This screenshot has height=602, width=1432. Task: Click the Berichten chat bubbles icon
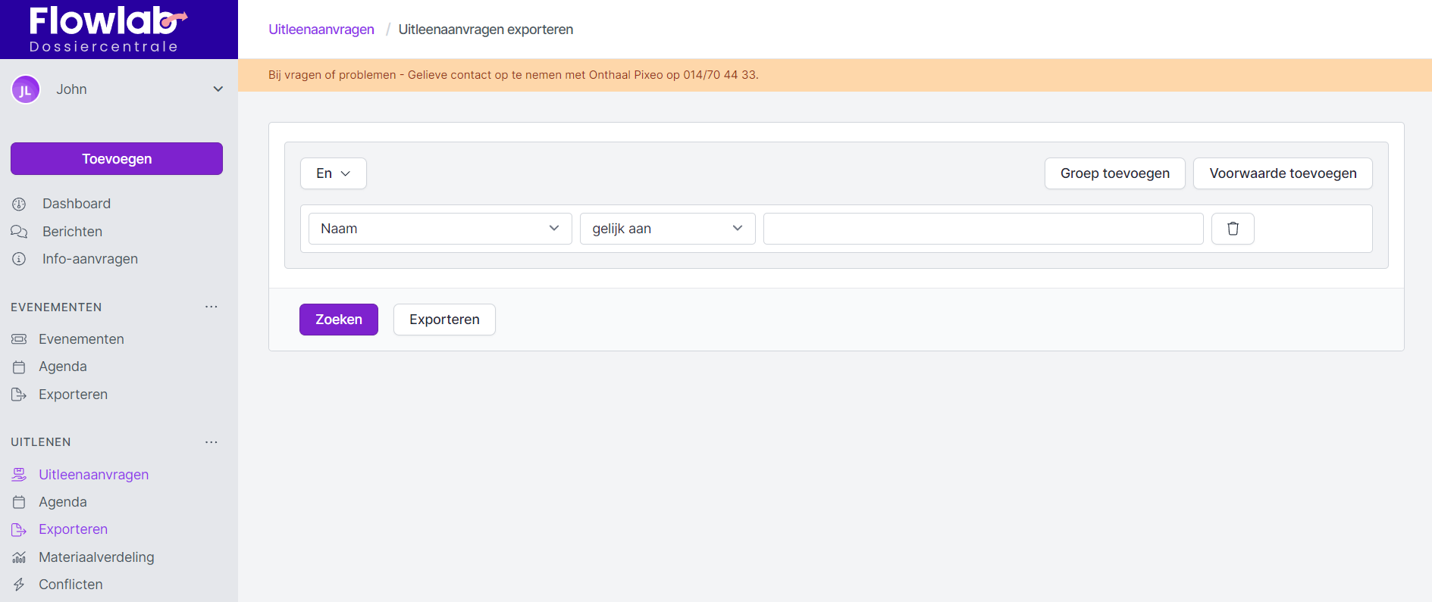(x=19, y=232)
